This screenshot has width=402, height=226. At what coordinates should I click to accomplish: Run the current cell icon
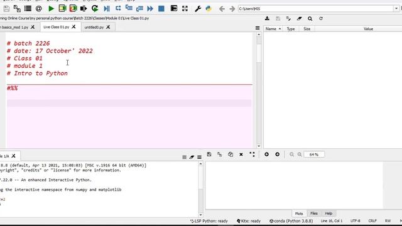pos(62,9)
